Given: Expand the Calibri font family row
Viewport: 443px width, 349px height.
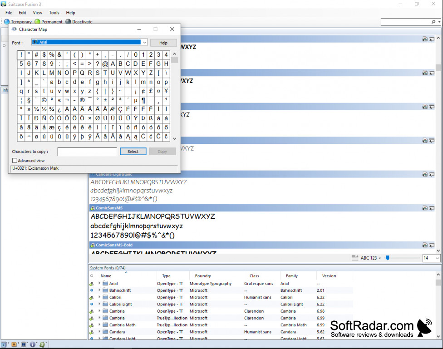Looking at the screenshot, I should click(99, 297).
